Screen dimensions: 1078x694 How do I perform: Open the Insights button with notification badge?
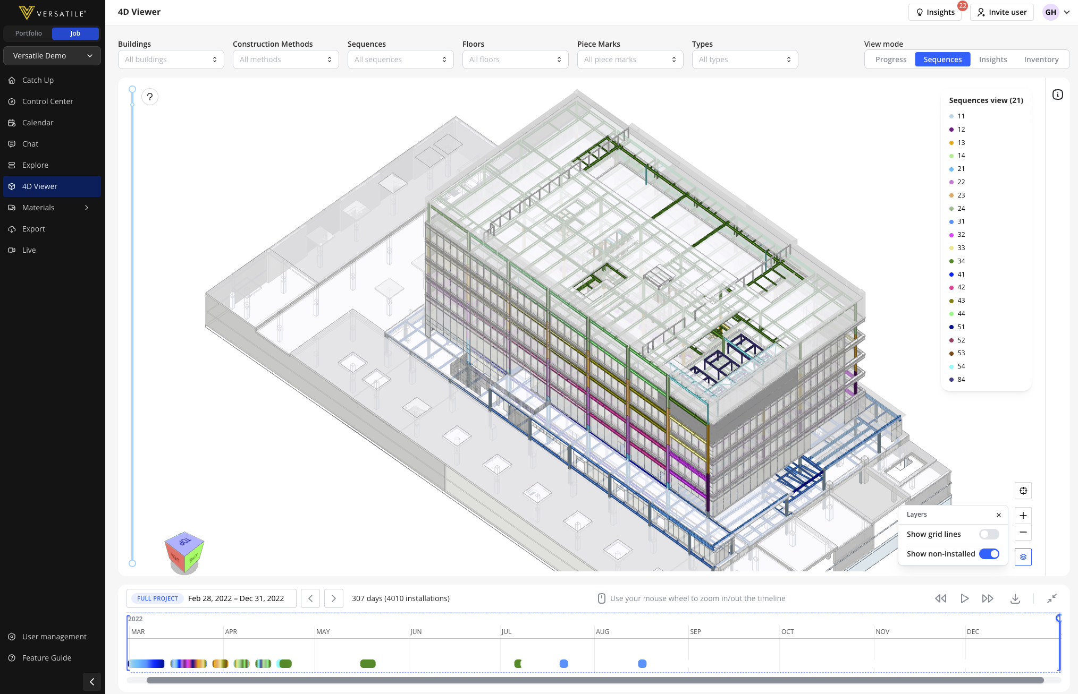935,12
